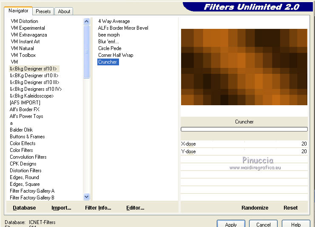The height and width of the screenshot is (227, 315).
Task: Switch to the Navigator tab
Action: coord(18,11)
